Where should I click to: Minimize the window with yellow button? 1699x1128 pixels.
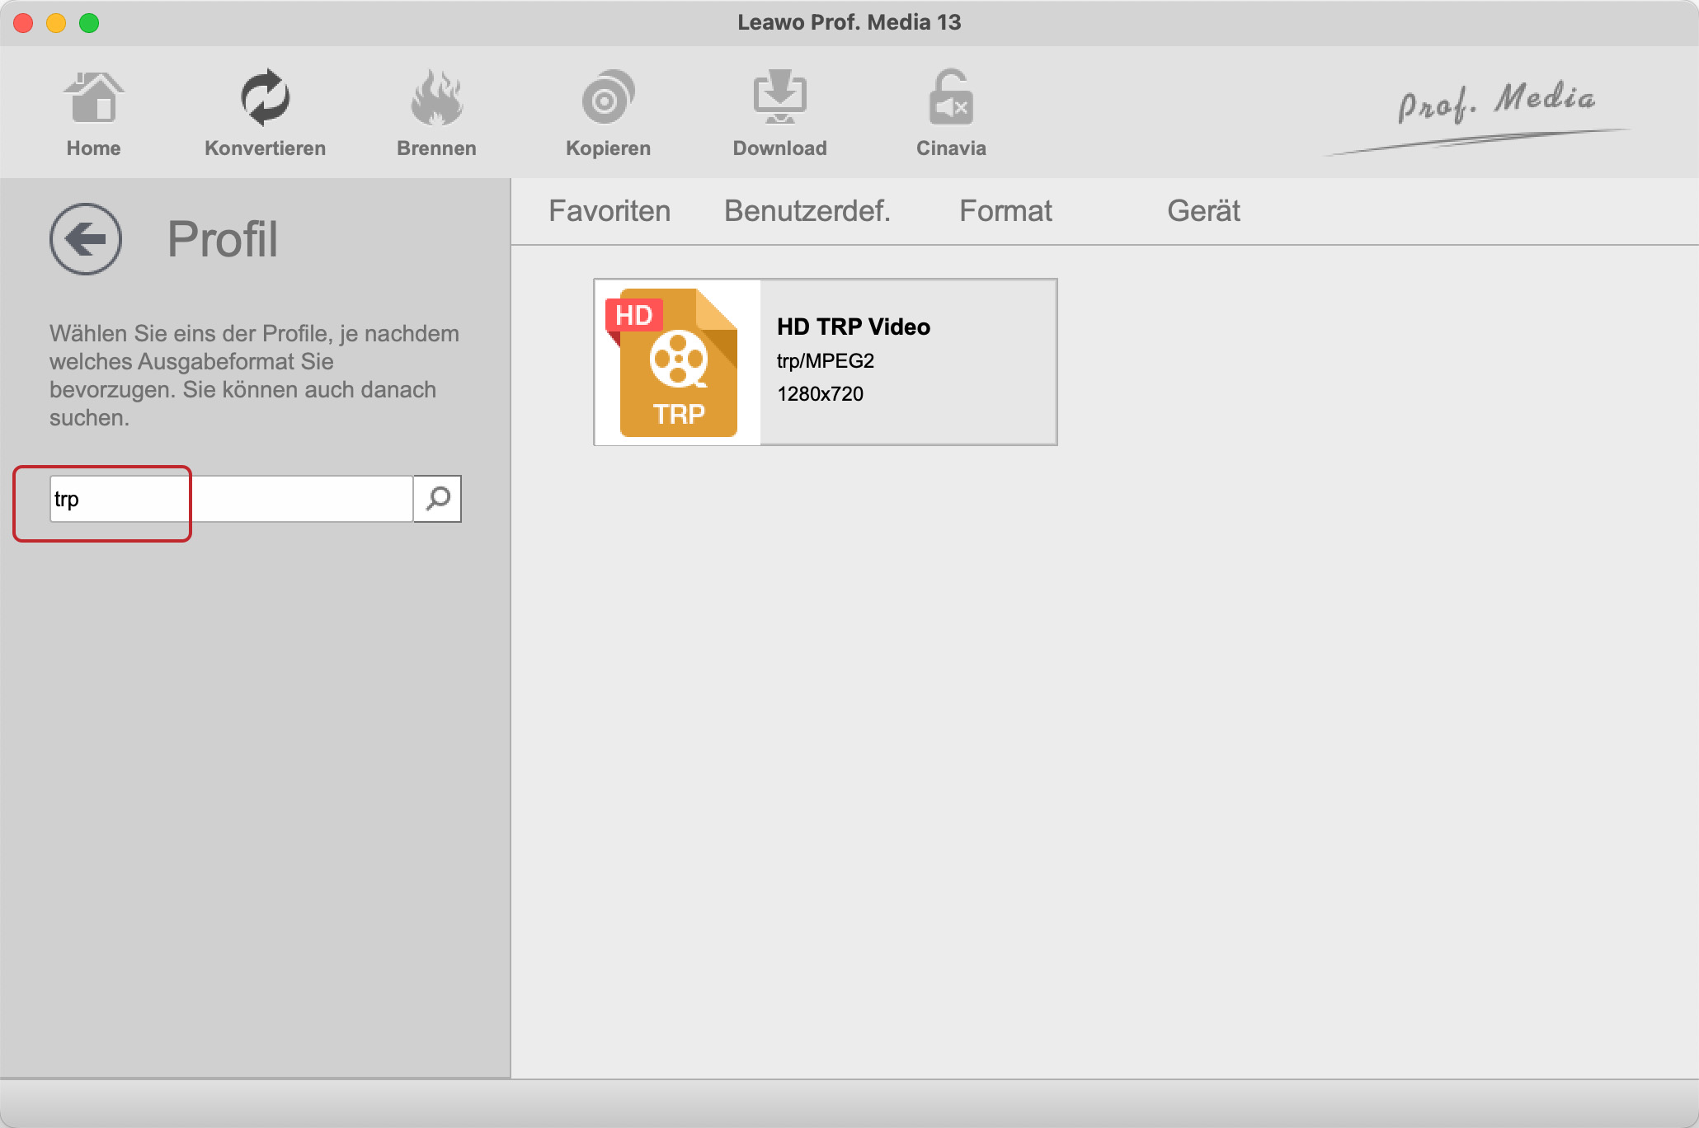[56, 23]
